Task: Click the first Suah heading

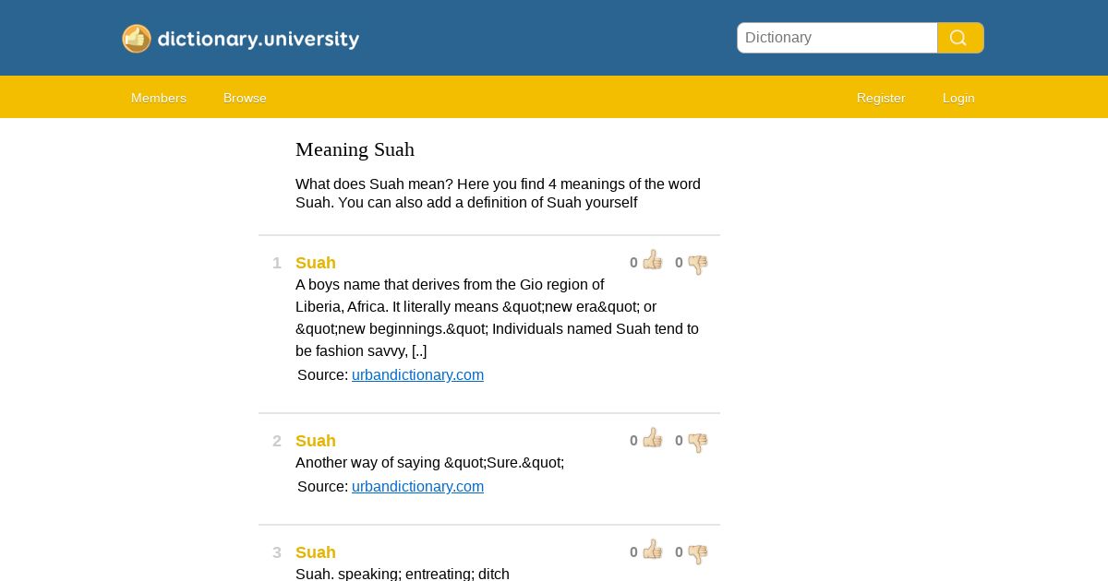Action: coord(316,263)
